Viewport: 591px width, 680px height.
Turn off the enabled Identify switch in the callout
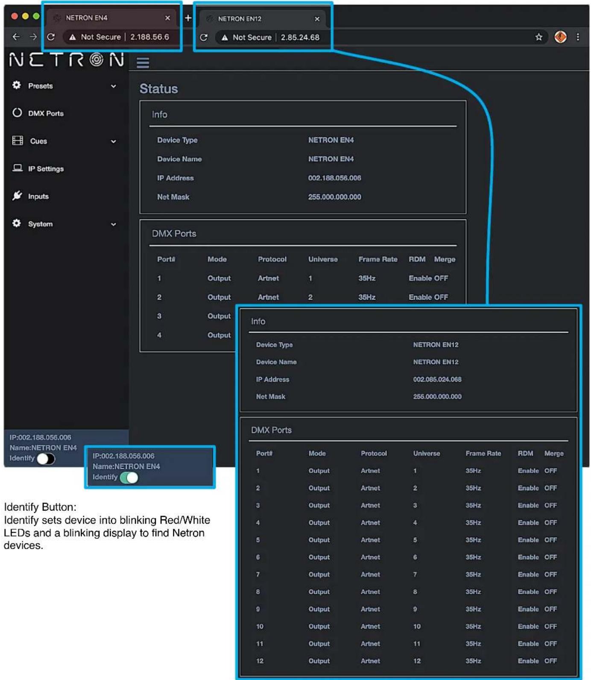pyautogui.click(x=129, y=478)
